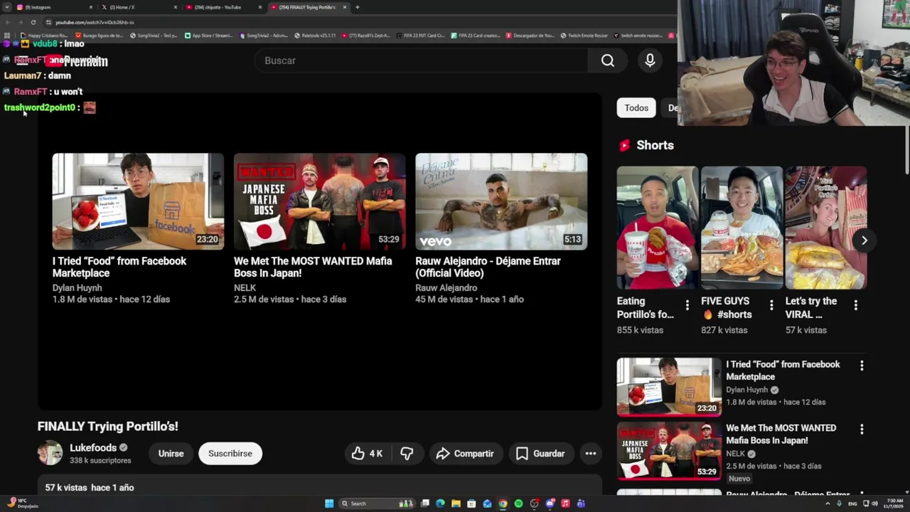Click the Windows taskbar Search box
The width and height of the screenshot is (910, 512).
click(x=378, y=503)
